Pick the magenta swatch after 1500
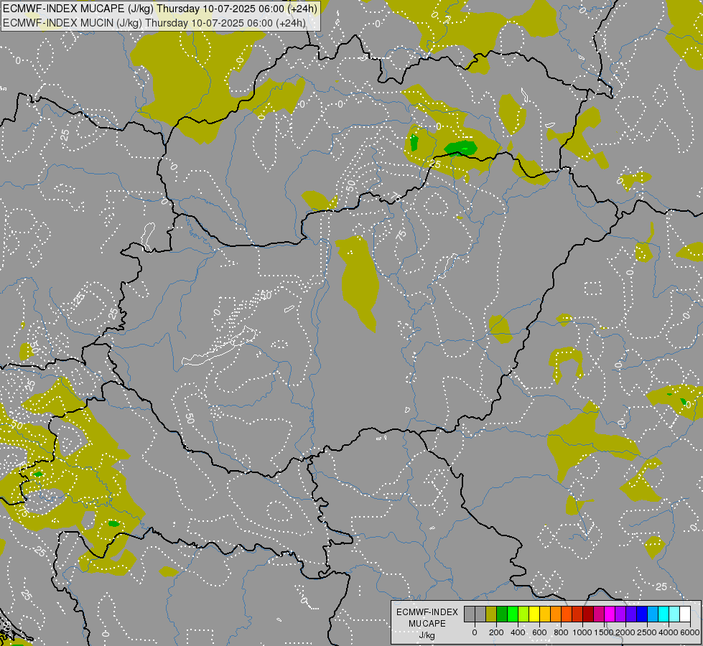Screen dimensions: 703x646 click(610, 614)
